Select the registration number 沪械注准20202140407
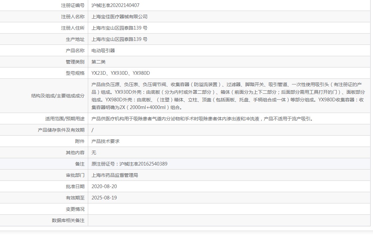The image size is (373, 235). click(x=115, y=5)
